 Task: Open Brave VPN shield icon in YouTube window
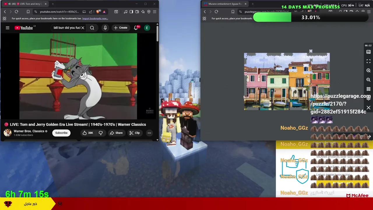click(x=149, y=12)
